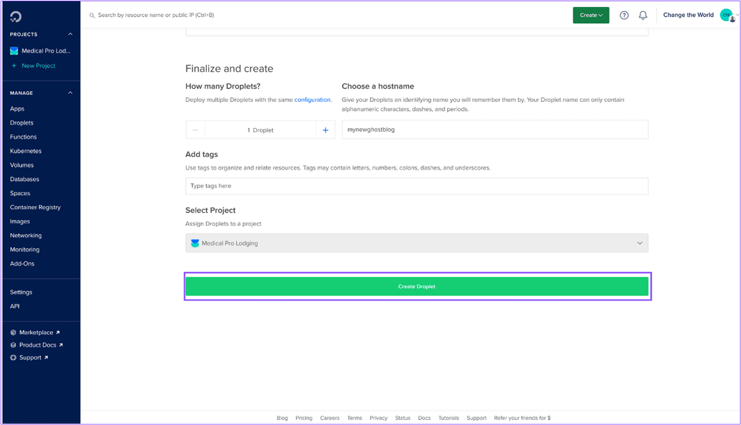The width and height of the screenshot is (741, 425).
Task: Follow the configuration hyperlink
Action: coord(313,100)
